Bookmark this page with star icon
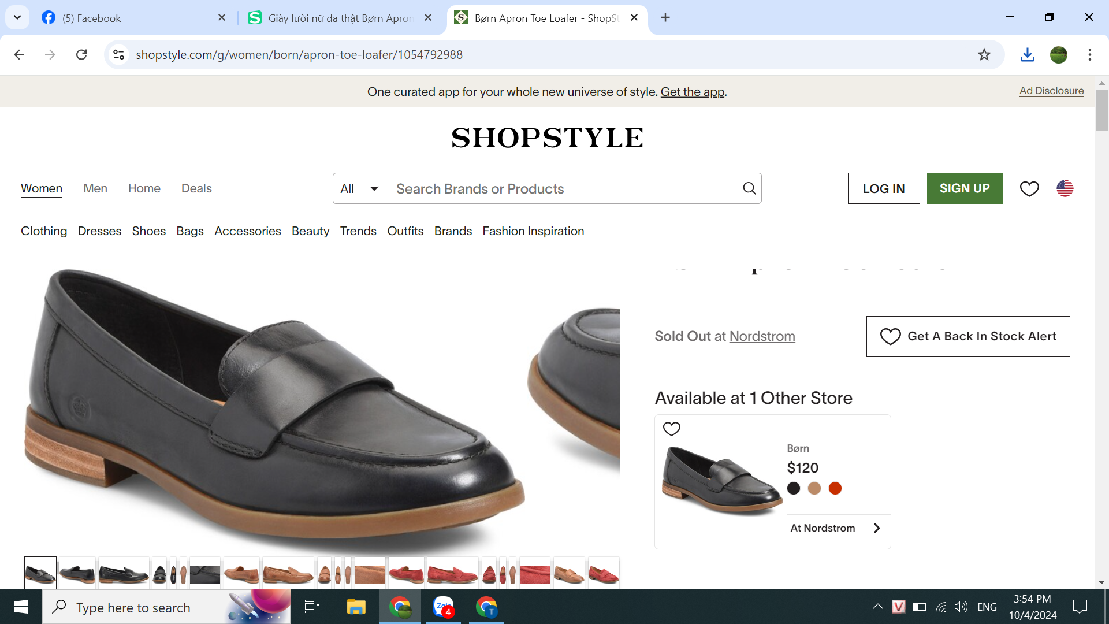 [x=984, y=54]
